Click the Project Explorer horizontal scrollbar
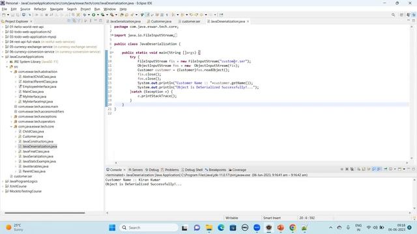Viewport: 417px width, 234px height. (x=45, y=213)
